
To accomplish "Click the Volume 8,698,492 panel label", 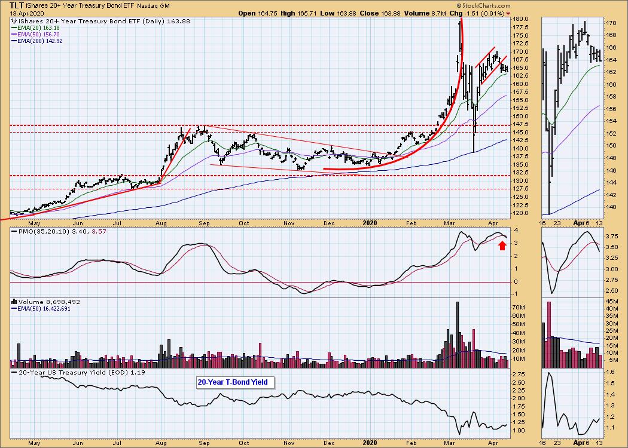I will point(46,302).
